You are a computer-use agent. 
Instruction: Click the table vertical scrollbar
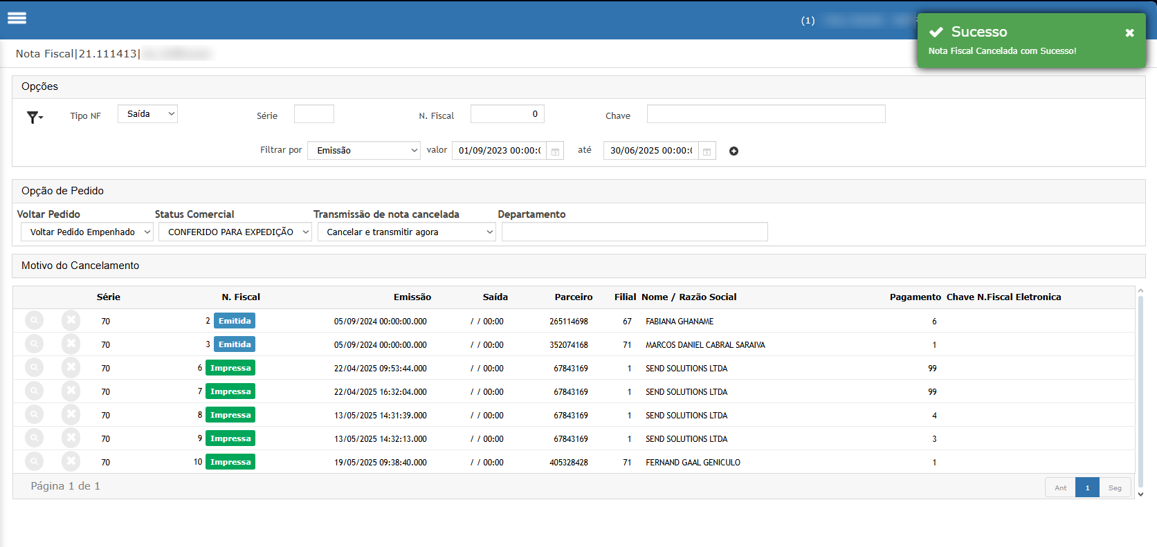[1140, 393]
